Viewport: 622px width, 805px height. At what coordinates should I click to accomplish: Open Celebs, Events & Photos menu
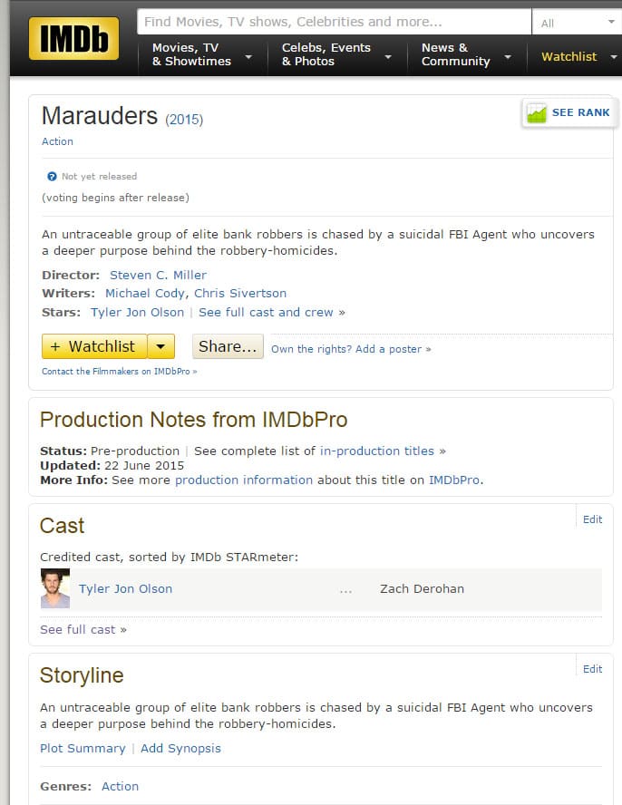[x=326, y=54]
